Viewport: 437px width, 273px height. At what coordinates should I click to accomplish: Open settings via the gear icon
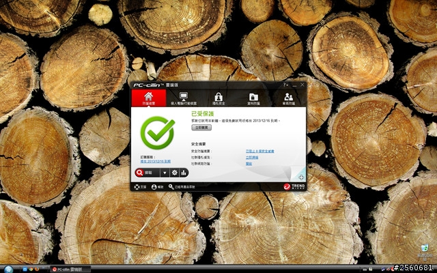coord(175,173)
